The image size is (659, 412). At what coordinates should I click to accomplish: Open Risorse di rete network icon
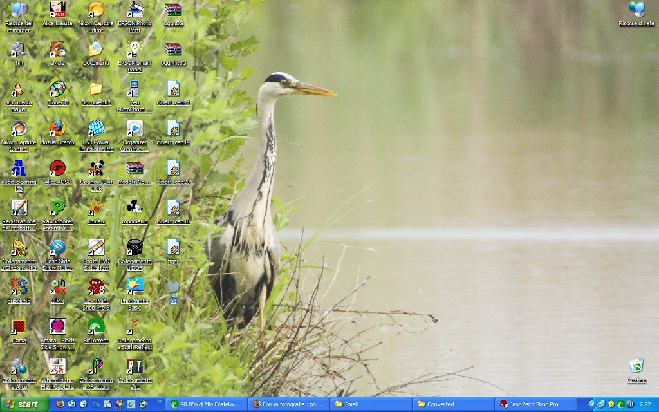(x=636, y=10)
